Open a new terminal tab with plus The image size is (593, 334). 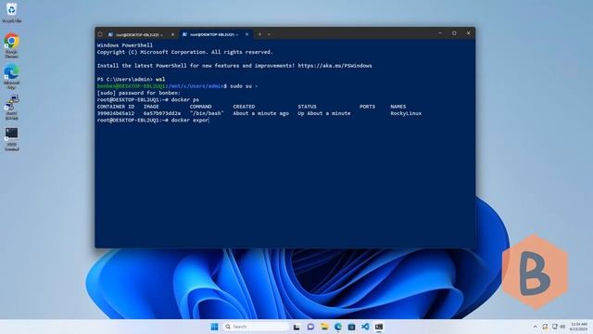coord(259,34)
